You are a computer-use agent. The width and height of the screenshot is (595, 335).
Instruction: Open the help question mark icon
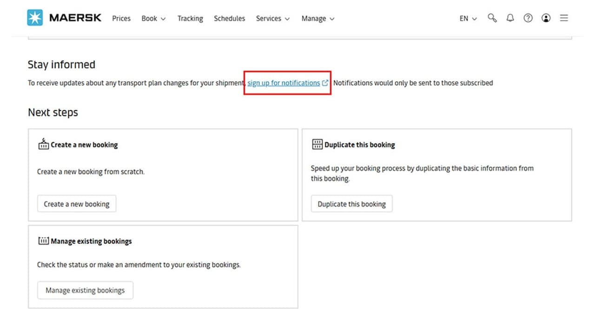pos(528,18)
